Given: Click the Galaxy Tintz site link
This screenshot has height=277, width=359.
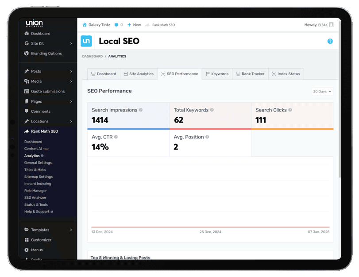Looking at the screenshot, I should click(97, 25).
